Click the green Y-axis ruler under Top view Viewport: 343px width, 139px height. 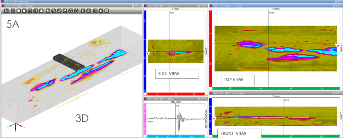coord(276,89)
